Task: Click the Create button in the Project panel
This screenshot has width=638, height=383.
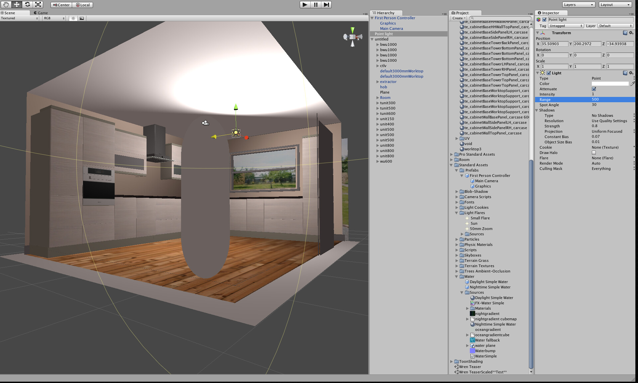Action: (458, 18)
